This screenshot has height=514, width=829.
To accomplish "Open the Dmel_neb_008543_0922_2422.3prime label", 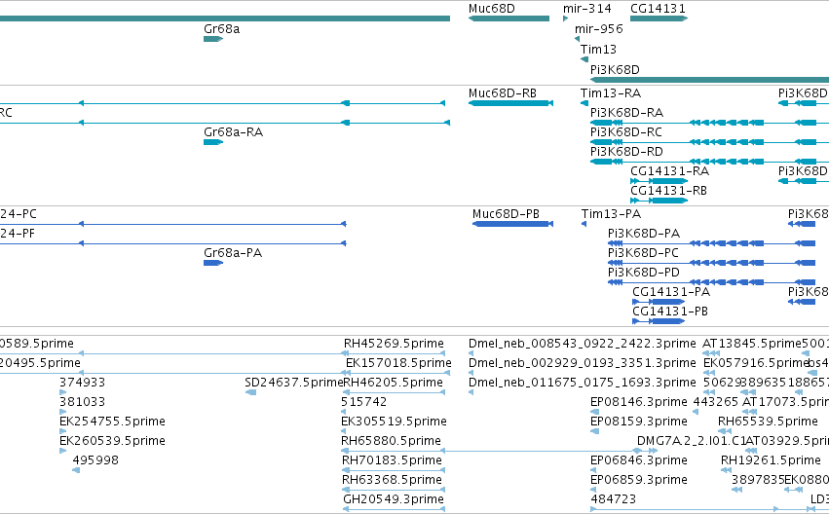I will coord(583,344).
